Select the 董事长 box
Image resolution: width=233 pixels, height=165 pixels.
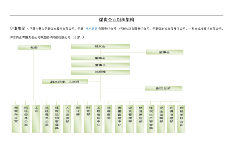pos(101,65)
